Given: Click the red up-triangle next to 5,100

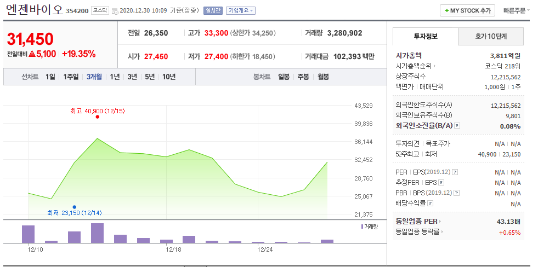Looking at the screenshot, I should pos(32,54).
